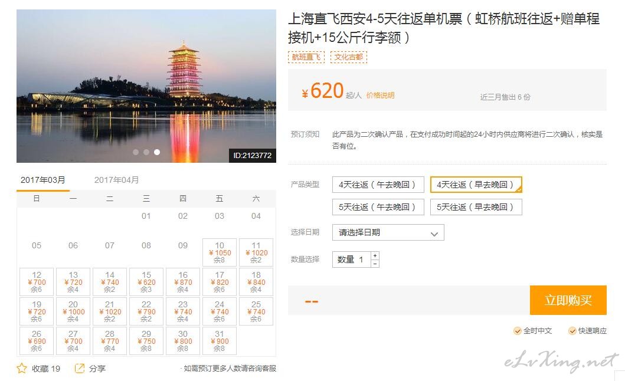
Task: Click the ¥620 starting price
Action: point(322,91)
